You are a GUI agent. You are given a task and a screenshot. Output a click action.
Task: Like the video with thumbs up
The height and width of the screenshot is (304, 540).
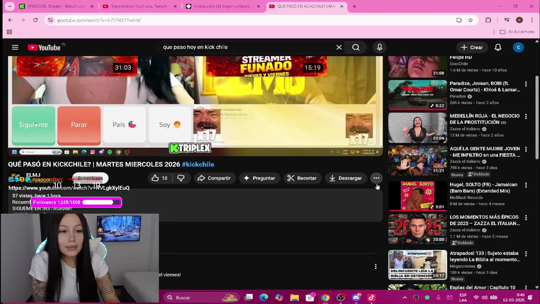[159, 178]
